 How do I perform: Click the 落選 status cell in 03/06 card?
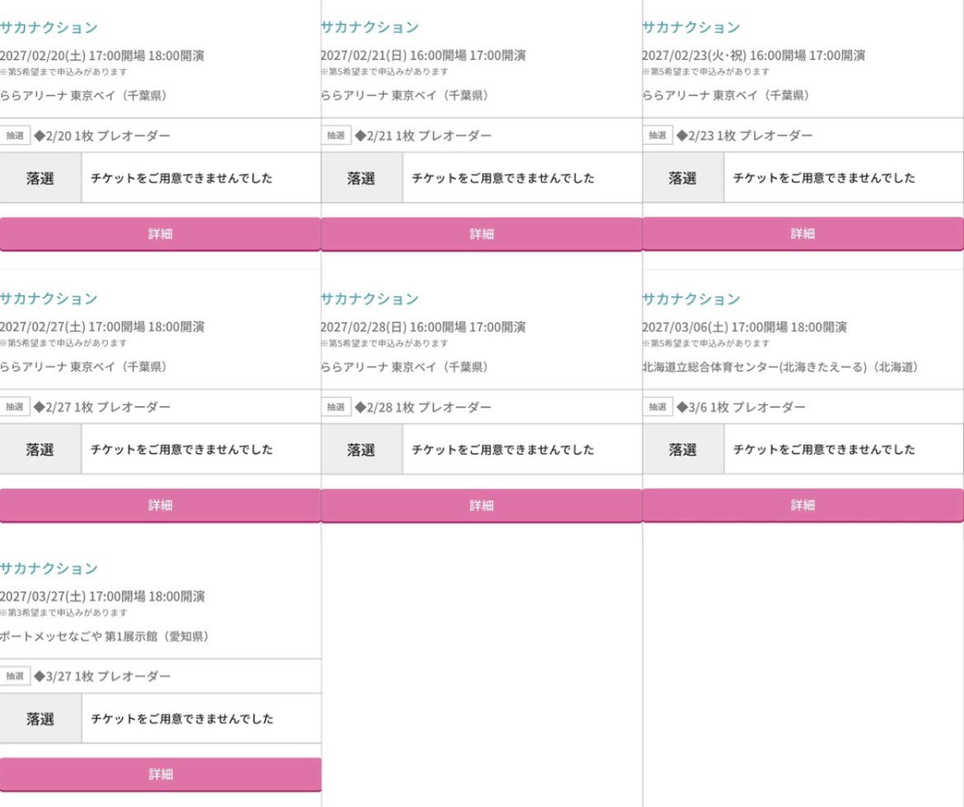(683, 450)
